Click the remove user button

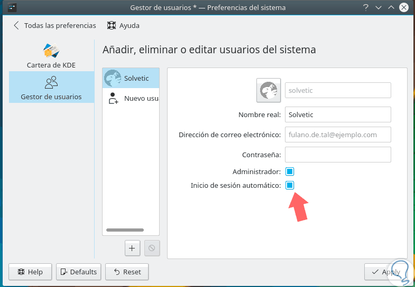point(152,248)
